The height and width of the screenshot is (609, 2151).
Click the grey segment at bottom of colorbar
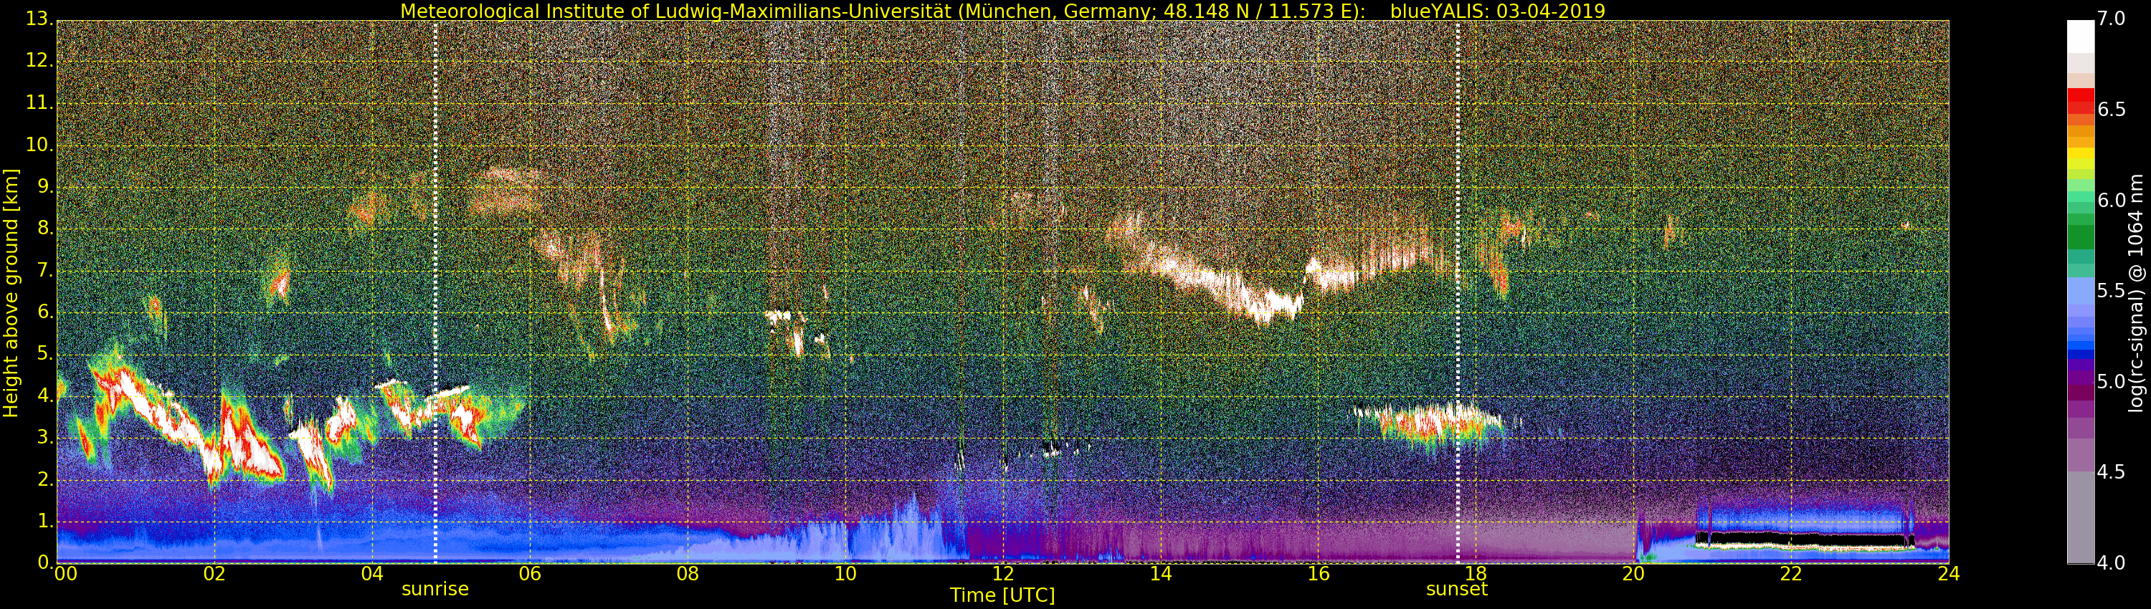pyautogui.click(x=2080, y=517)
